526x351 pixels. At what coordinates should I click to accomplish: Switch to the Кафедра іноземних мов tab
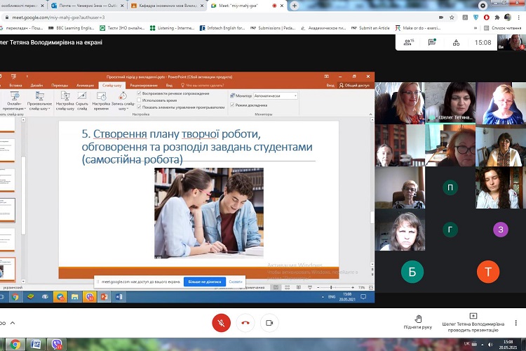tap(167, 6)
